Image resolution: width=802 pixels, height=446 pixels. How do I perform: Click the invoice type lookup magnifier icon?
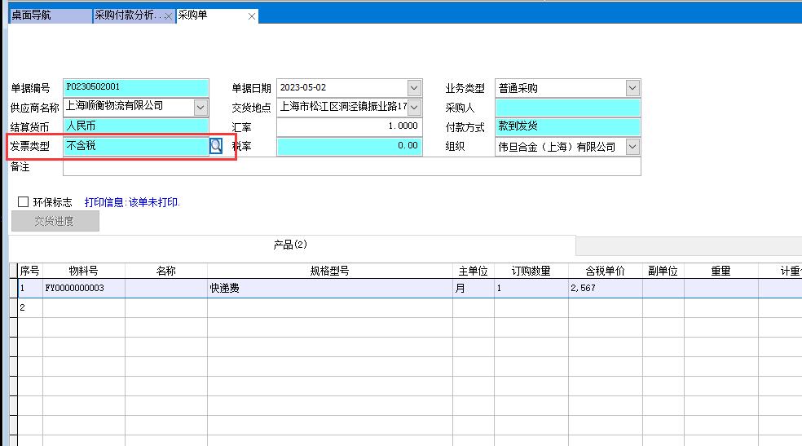216,146
